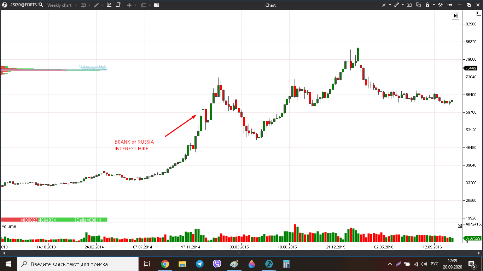Open the templates scroll icon in toolbar

click(118, 5)
